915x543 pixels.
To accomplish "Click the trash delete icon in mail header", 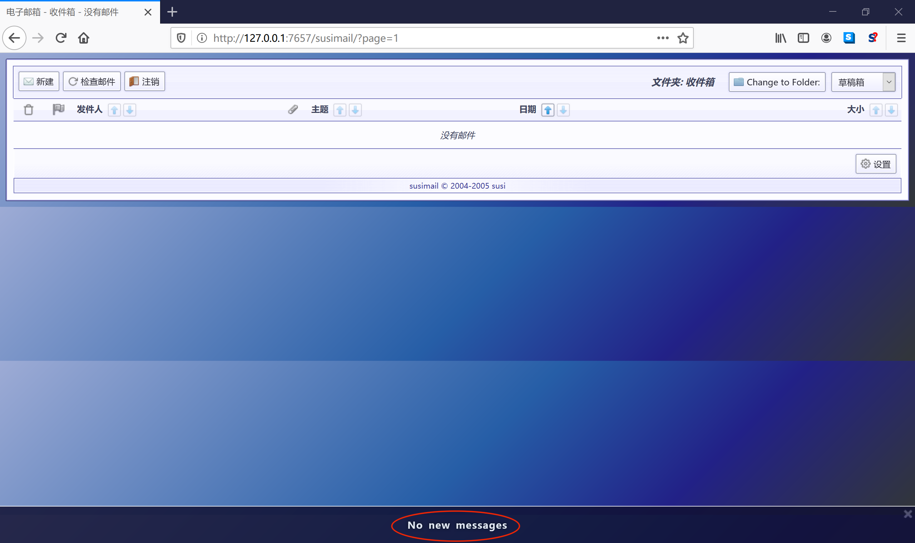I will (29, 109).
